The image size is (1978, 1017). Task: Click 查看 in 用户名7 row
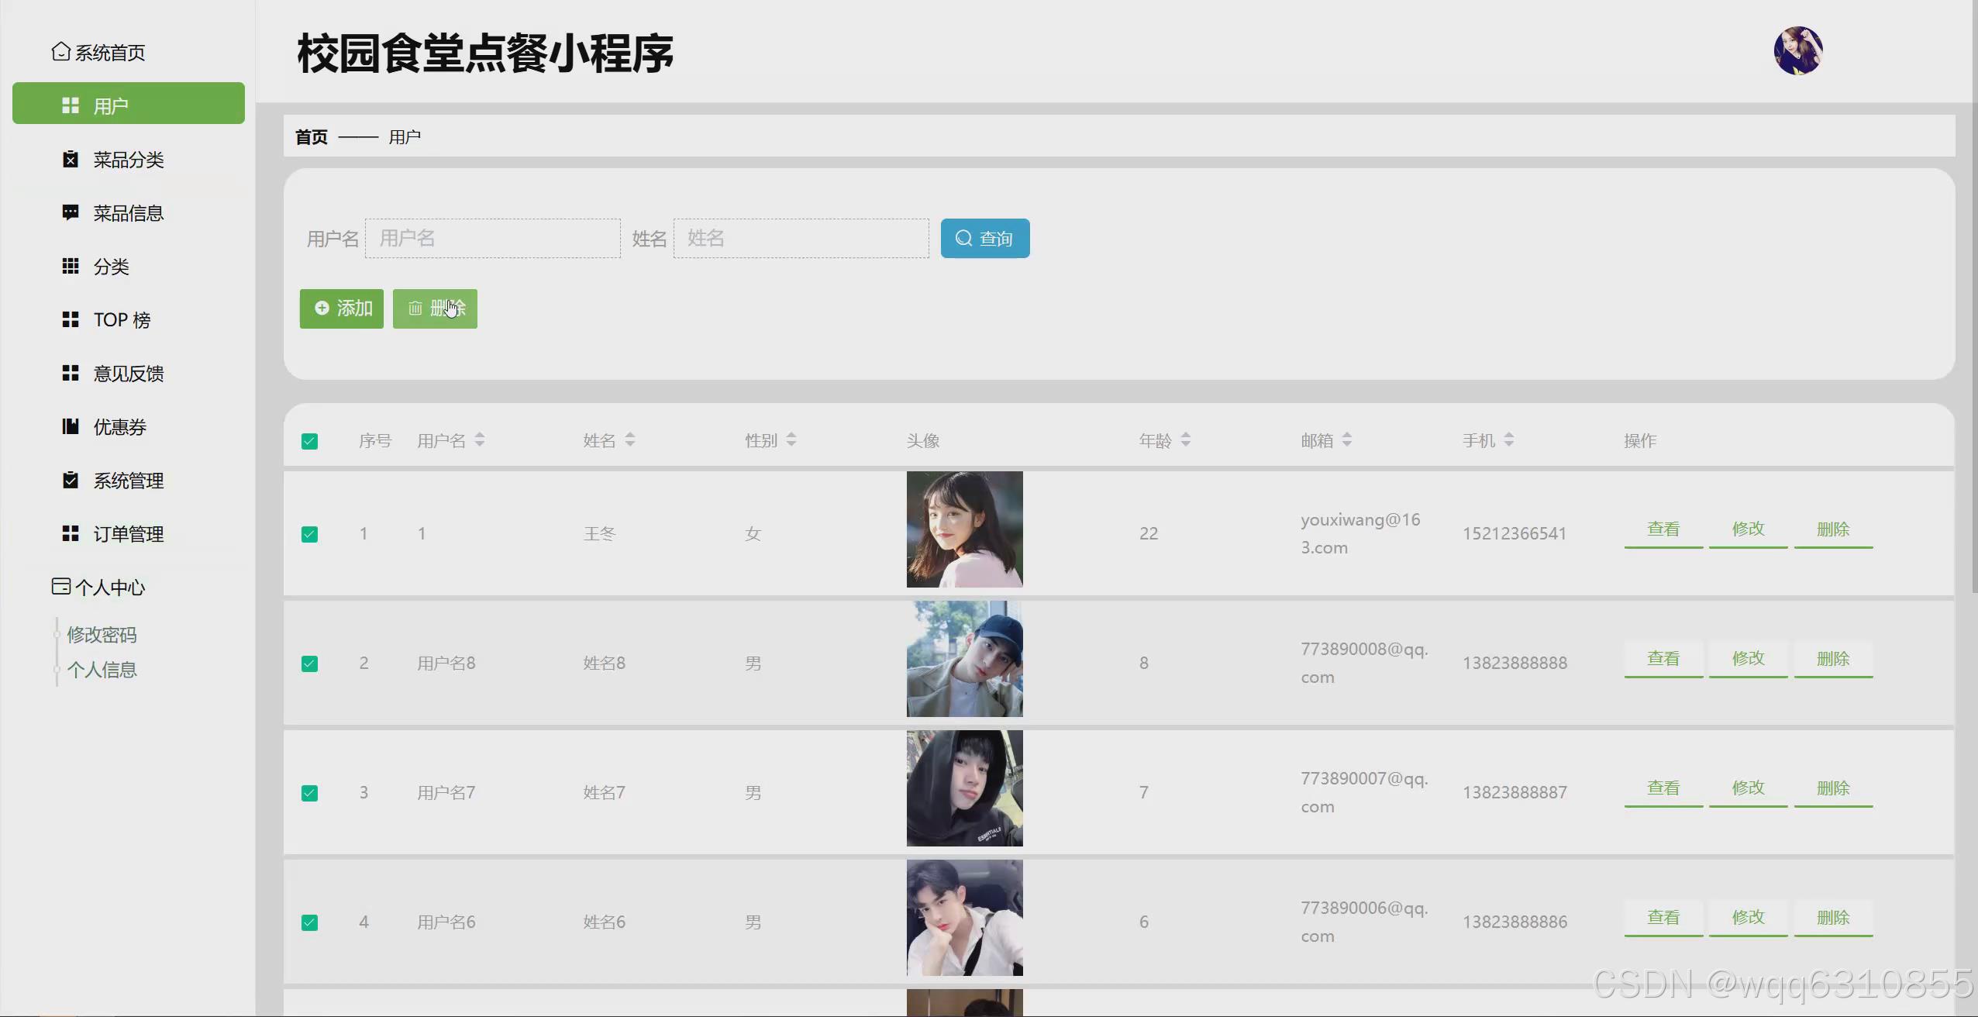click(1663, 788)
